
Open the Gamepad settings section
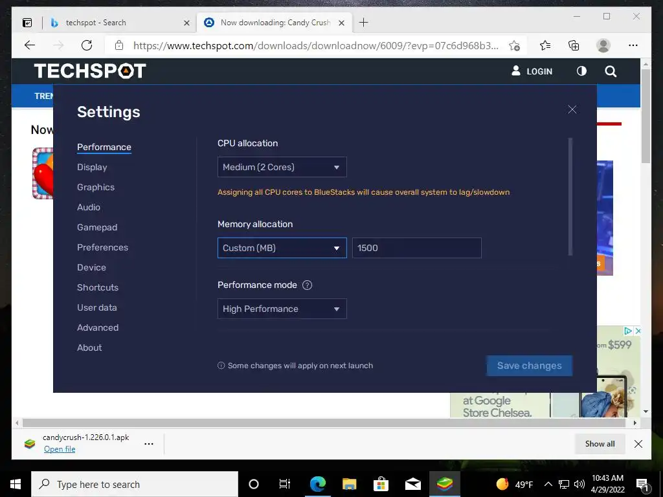97,227
